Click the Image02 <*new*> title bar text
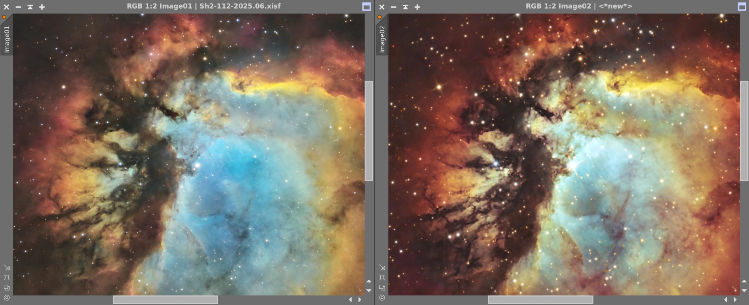This screenshot has height=305, width=749. coord(579,6)
